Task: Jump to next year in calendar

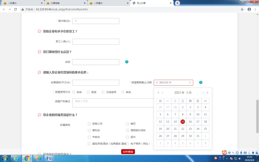Action: [x=208, y=93]
